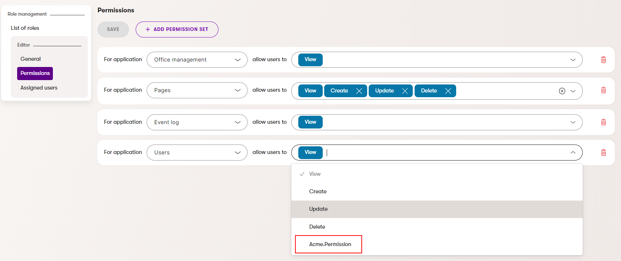Select Create option in the permissions dropdown

point(318,191)
